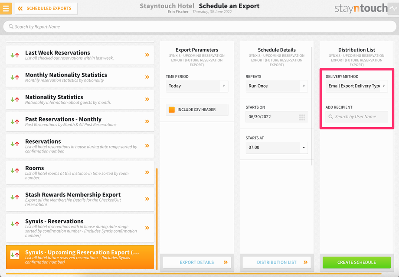Click the export arrows icon for Synxis - Reservations
399x277 pixels.
[x=15, y=224]
